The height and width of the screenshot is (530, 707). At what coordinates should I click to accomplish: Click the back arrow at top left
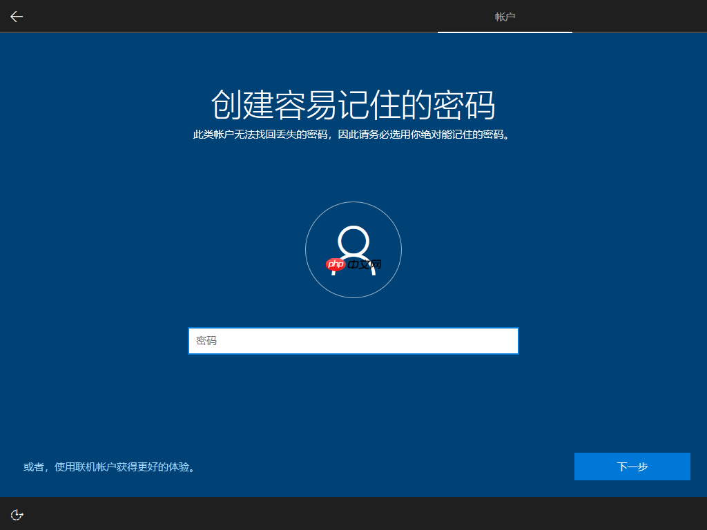16,16
